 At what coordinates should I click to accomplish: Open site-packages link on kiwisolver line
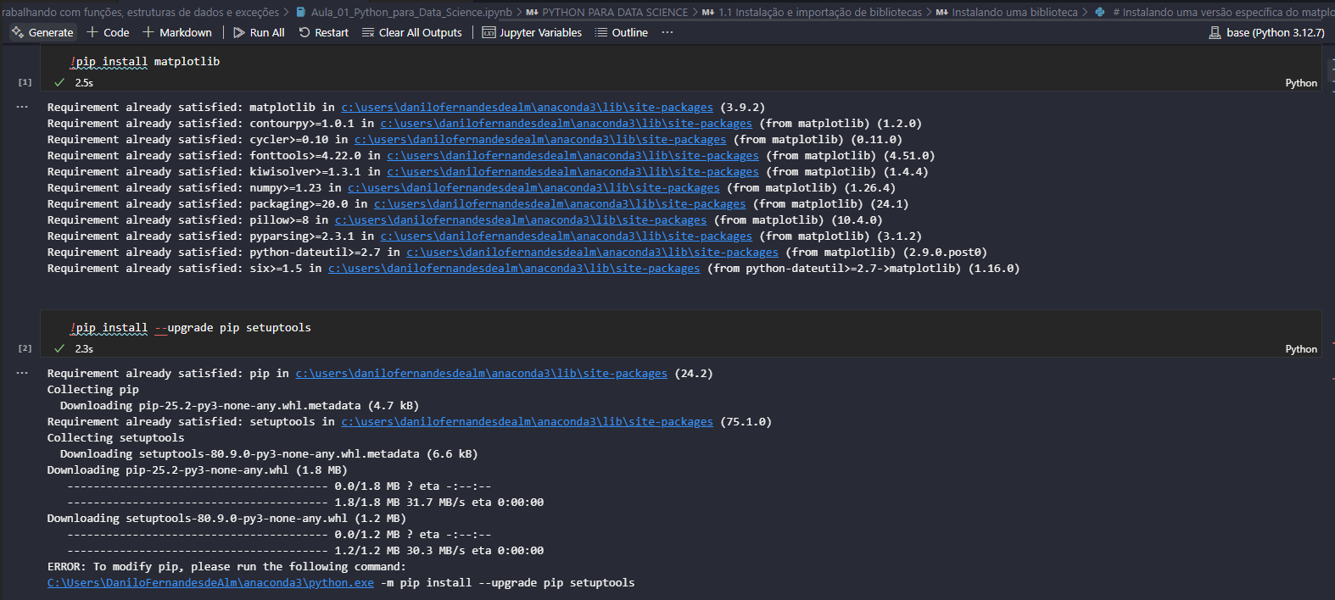(x=573, y=172)
